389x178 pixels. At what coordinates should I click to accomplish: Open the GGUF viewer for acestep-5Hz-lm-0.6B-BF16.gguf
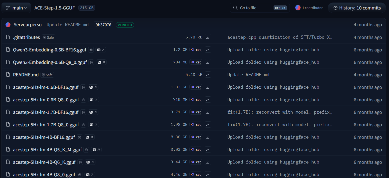93,87
